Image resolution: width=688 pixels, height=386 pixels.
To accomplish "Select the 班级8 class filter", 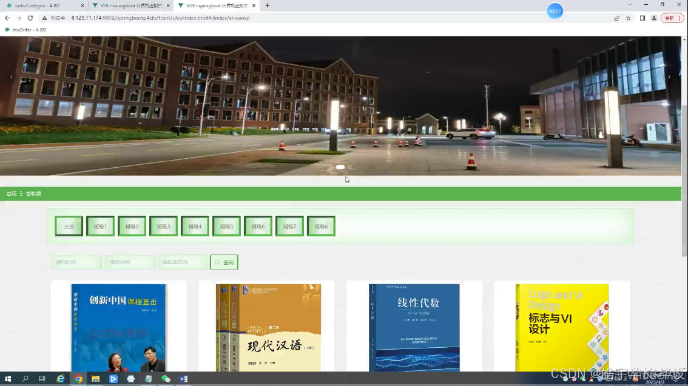I will pos(321,225).
